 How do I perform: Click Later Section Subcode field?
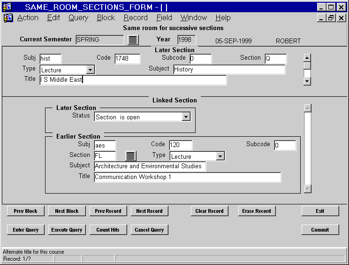pyautogui.click(x=201, y=59)
